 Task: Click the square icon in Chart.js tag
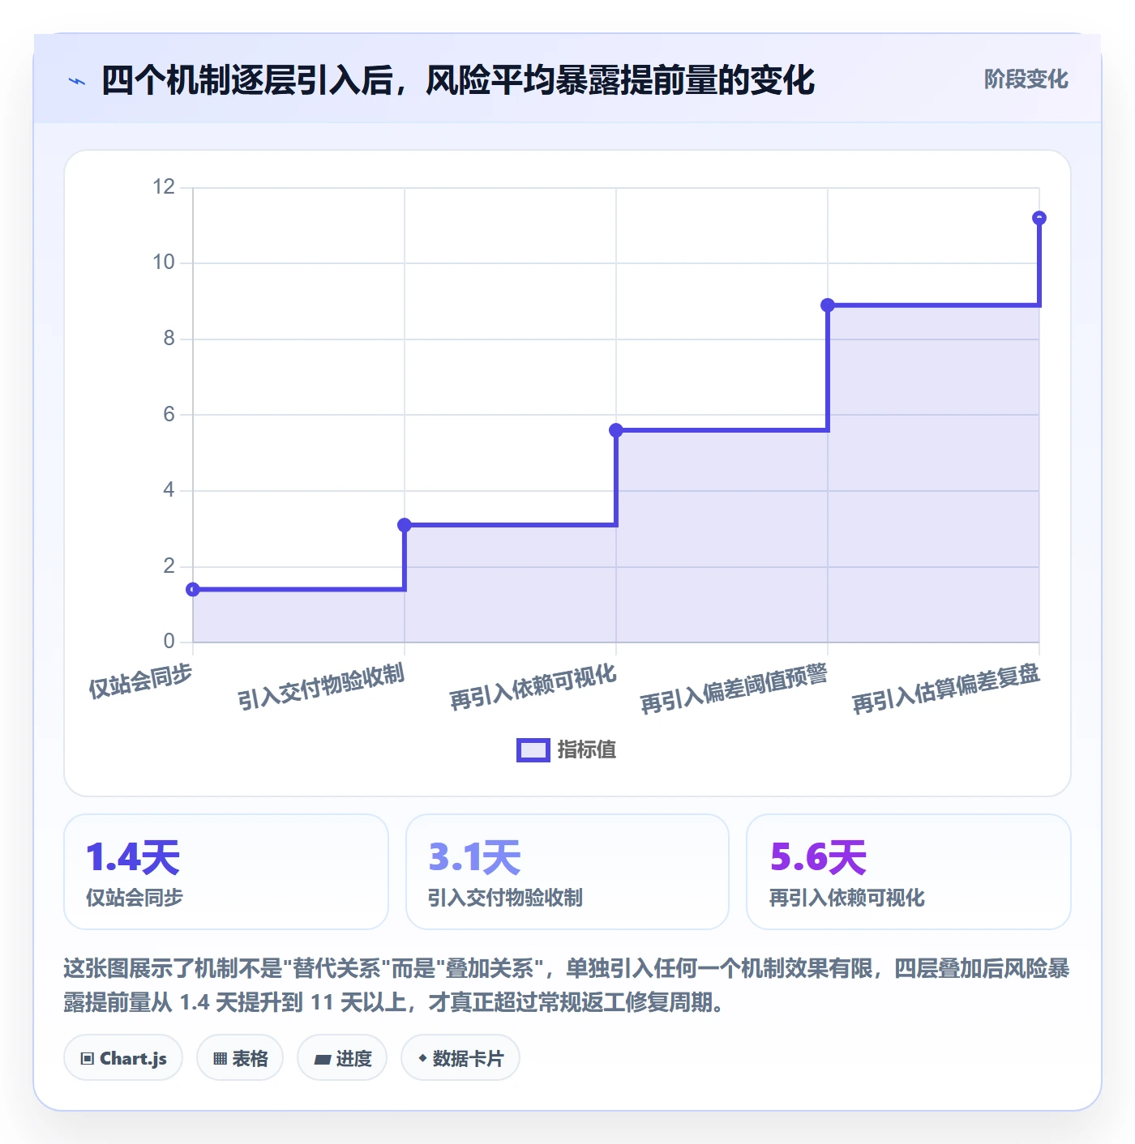coord(88,1059)
